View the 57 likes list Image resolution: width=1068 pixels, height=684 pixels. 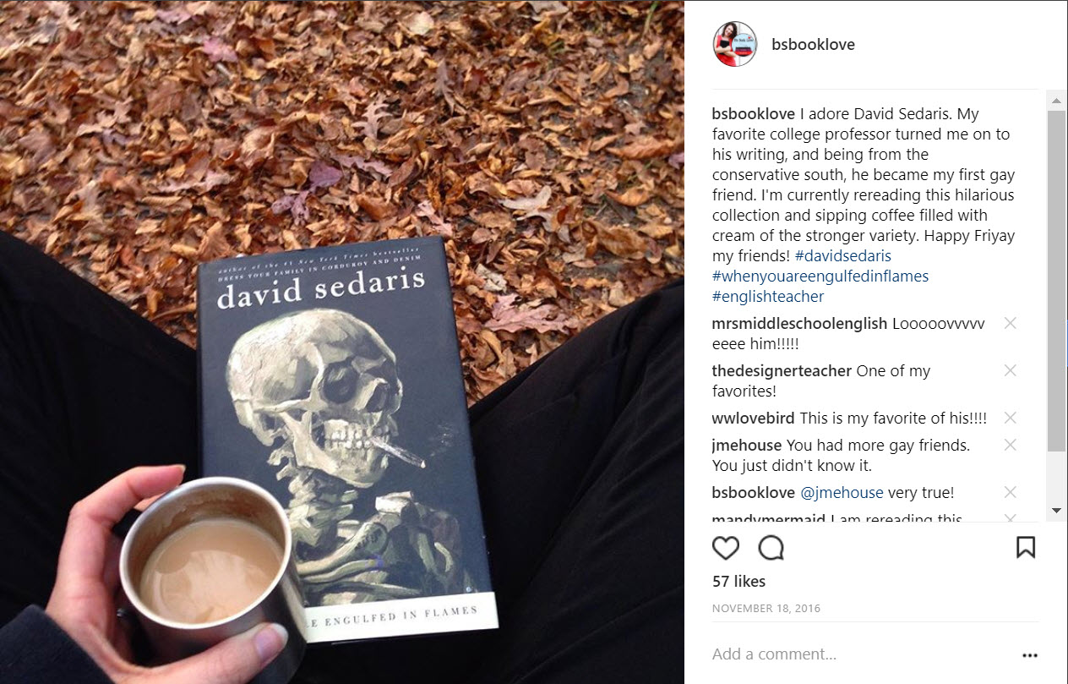(x=738, y=582)
